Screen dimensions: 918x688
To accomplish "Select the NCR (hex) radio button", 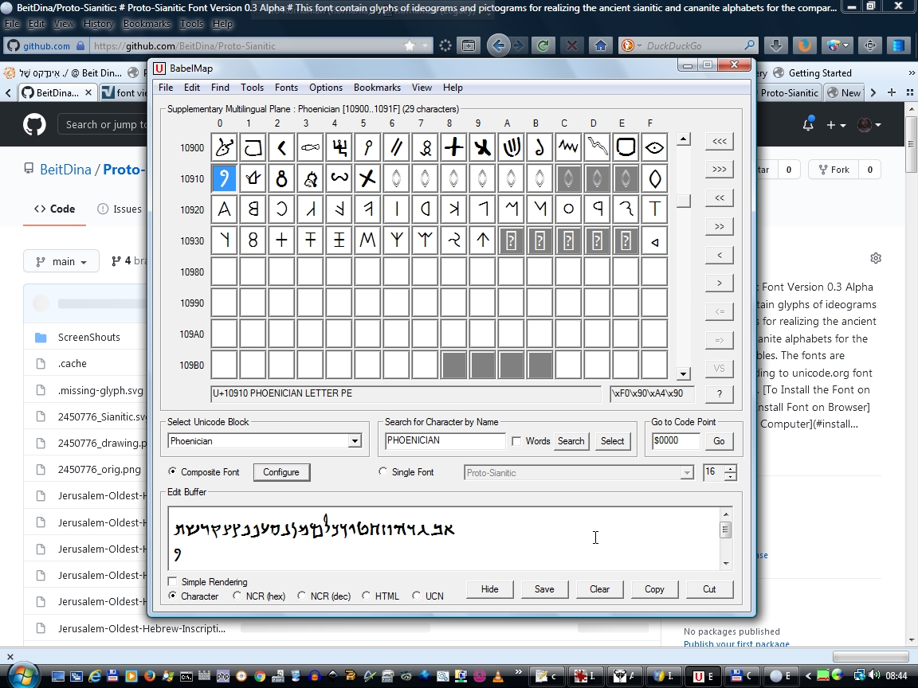I will tap(237, 596).
